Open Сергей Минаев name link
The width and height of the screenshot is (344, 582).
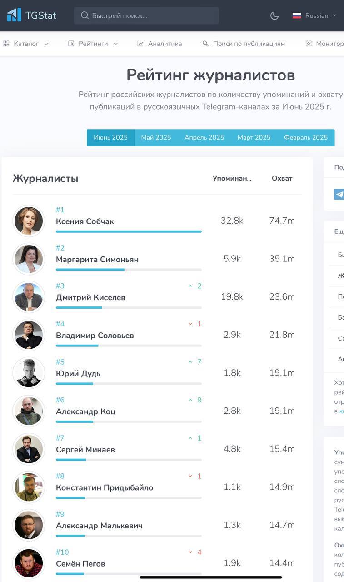85,450
